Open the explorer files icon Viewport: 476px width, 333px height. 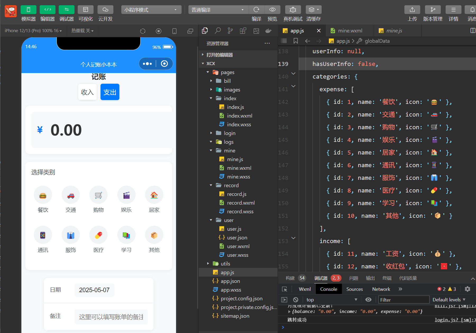tap(205, 31)
